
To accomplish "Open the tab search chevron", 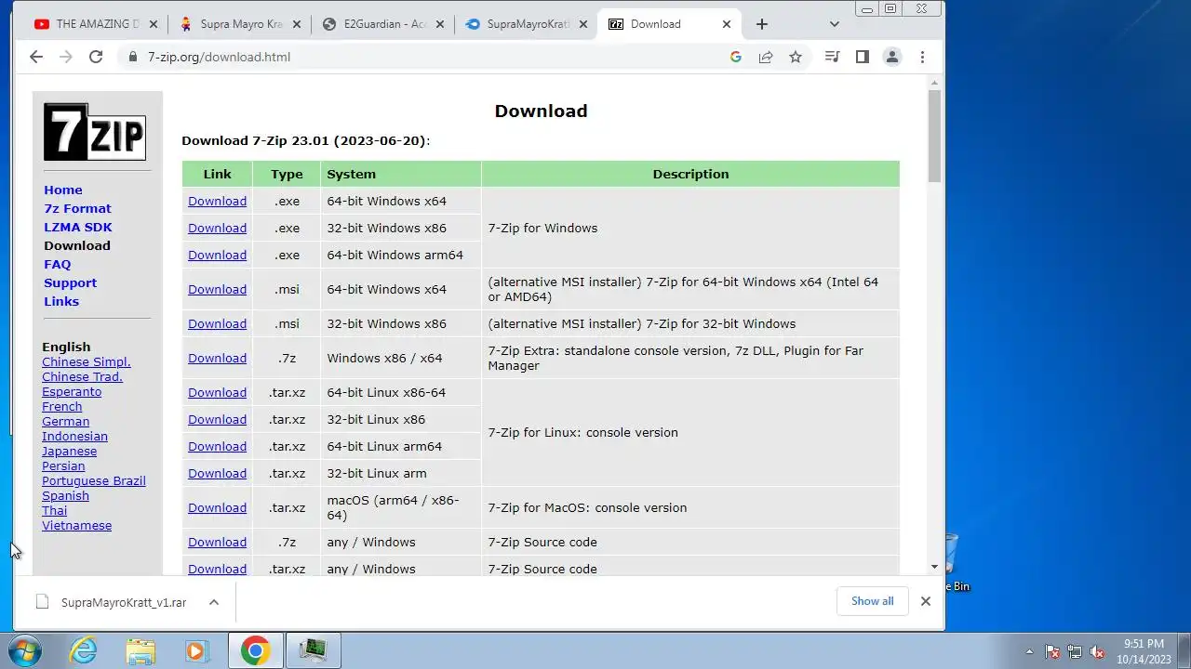I will [835, 24].
